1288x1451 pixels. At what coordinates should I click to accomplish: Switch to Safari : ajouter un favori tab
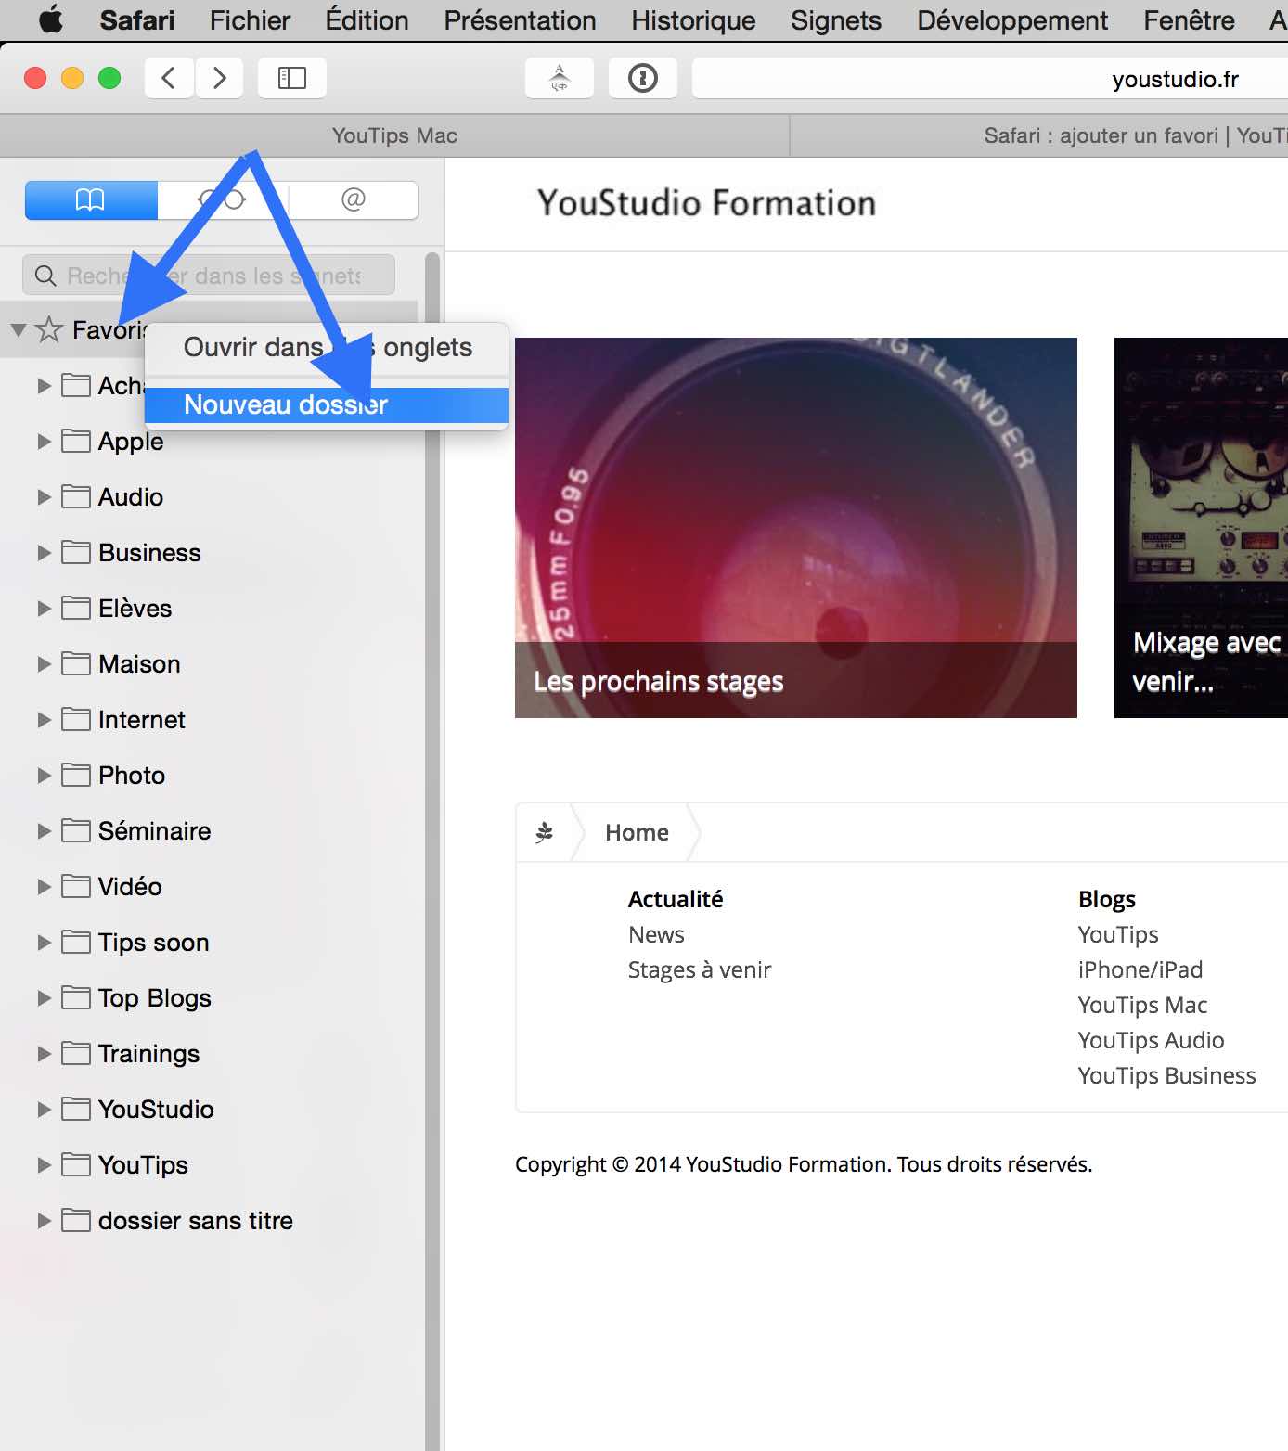[1039, 135]
